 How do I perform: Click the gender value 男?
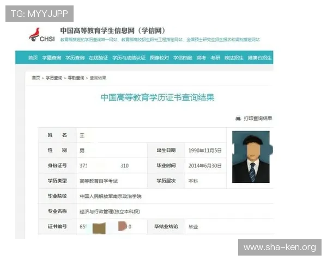(x=82, y=151)
